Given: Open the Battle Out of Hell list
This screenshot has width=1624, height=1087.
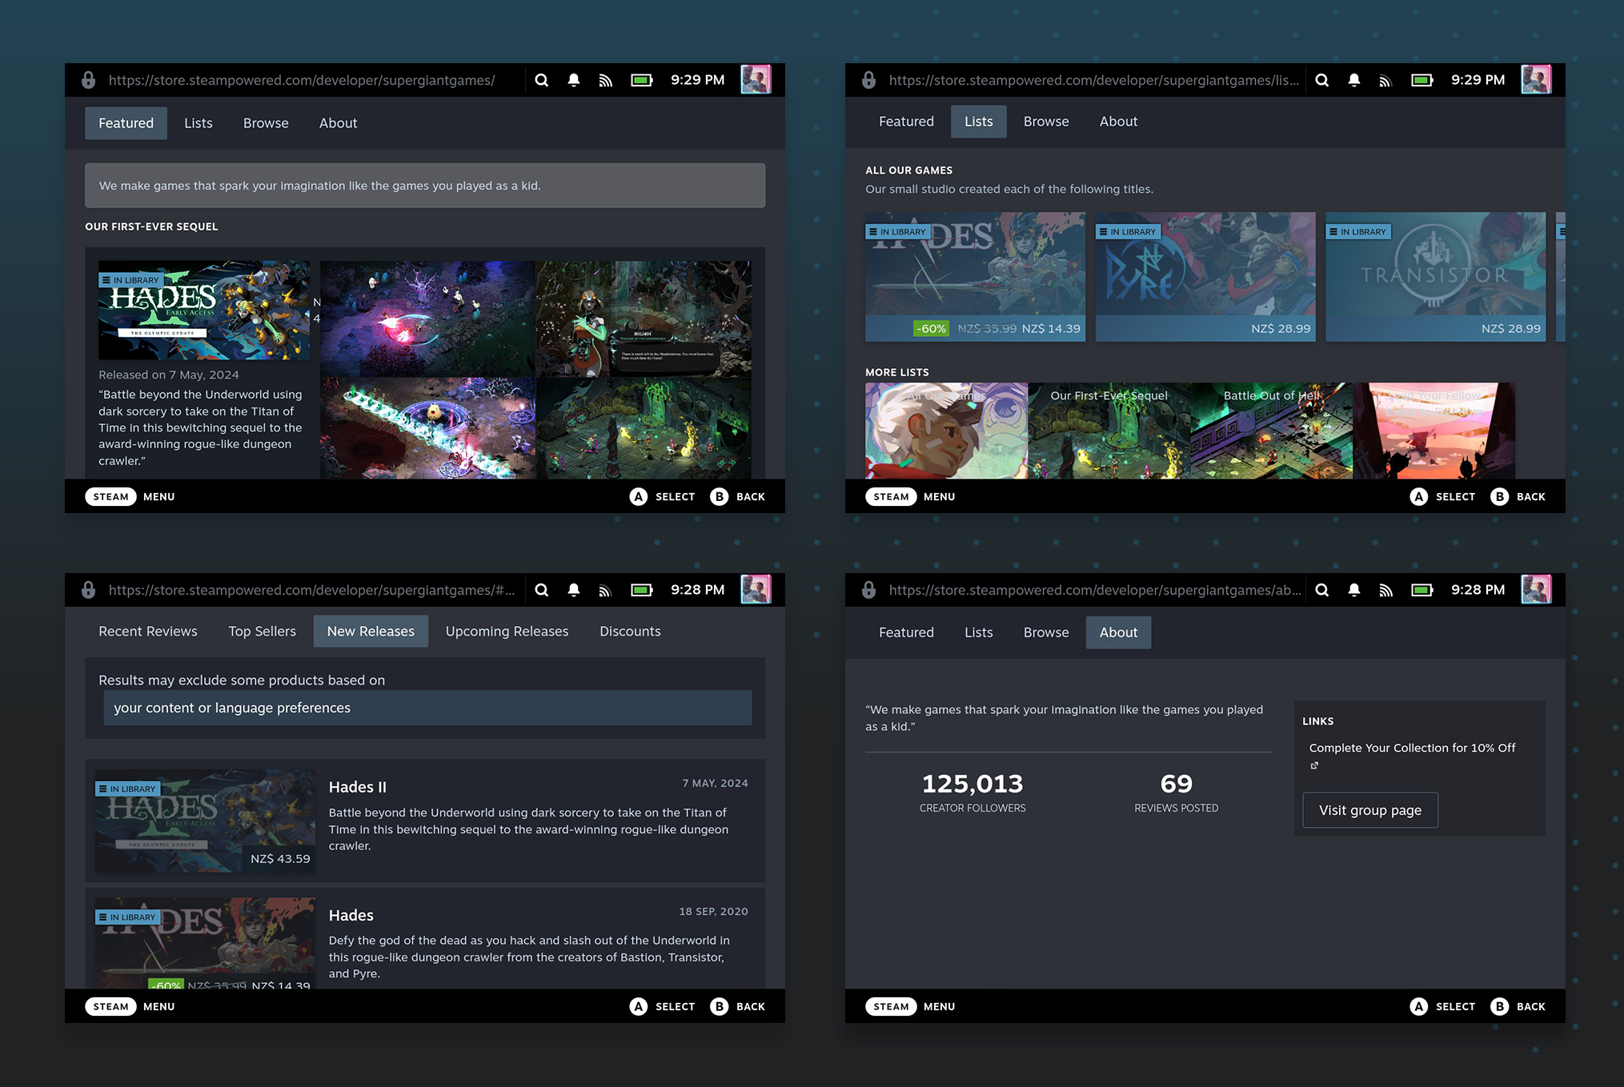Looking at the screenshot, I should (x=1271, y=431).
